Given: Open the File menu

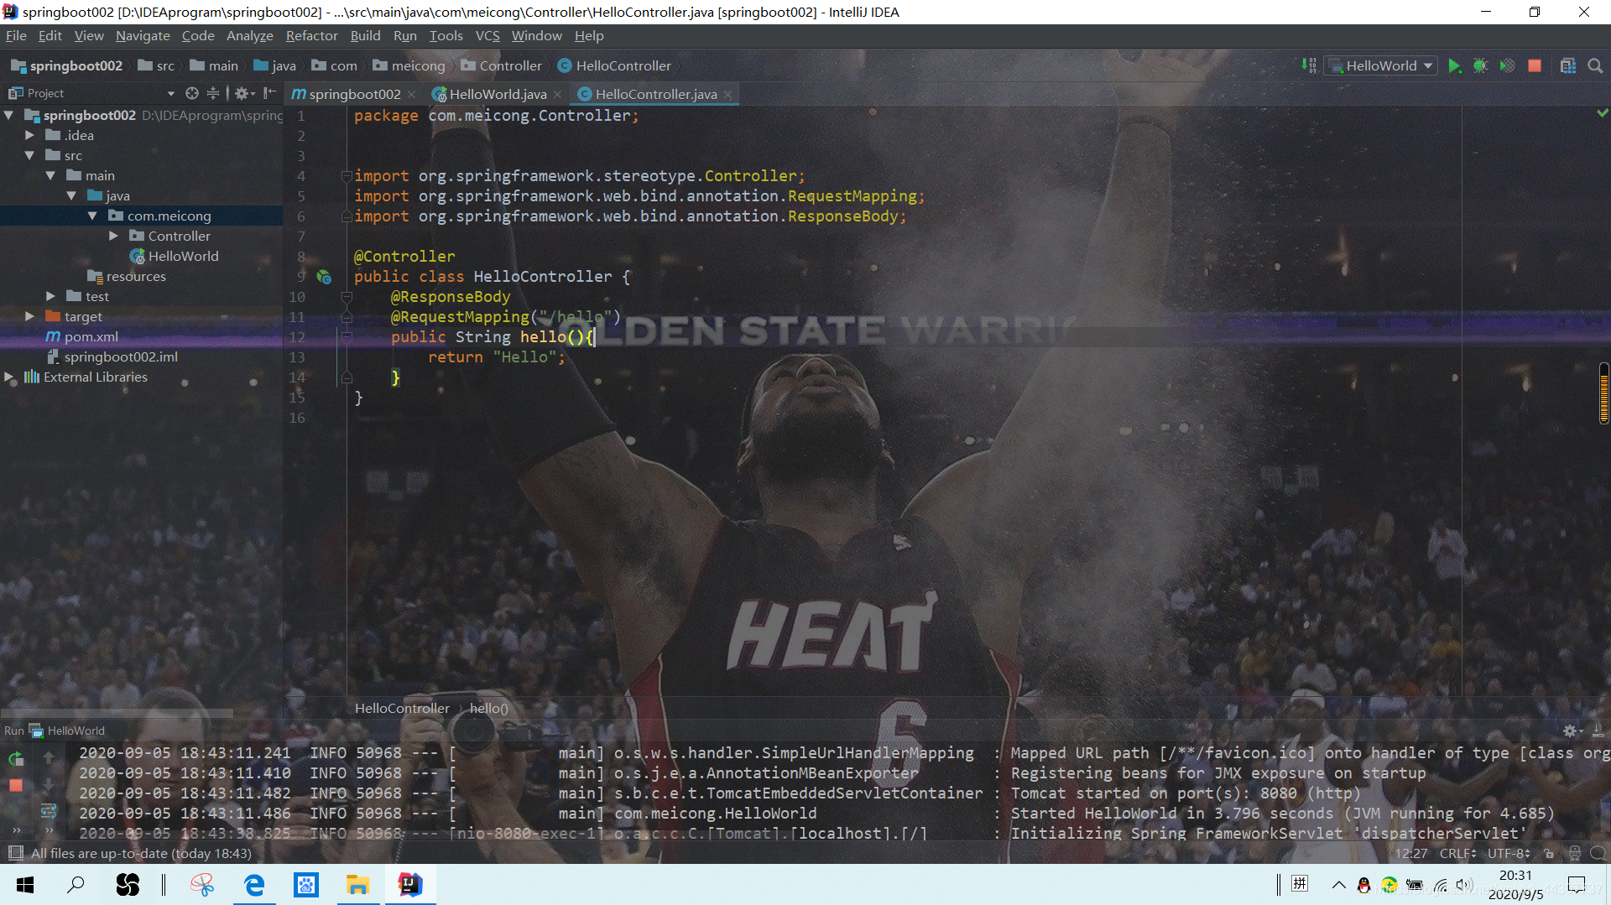Looking at the screenshot, I should [x=16, y=35].
